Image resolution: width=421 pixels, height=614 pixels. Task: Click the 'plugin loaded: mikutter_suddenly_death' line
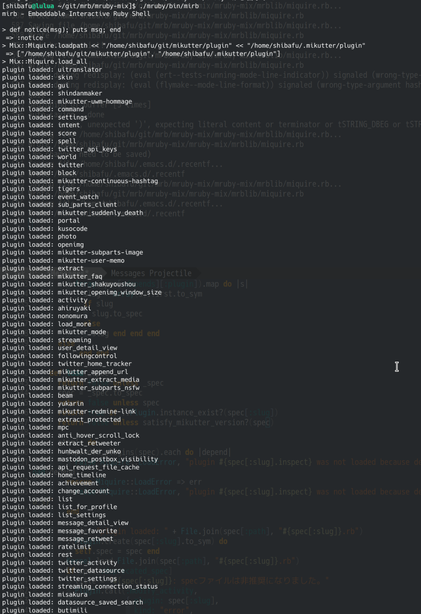[x=72, y=213]
